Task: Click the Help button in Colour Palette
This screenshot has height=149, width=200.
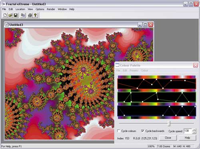Action: (187, 138)
